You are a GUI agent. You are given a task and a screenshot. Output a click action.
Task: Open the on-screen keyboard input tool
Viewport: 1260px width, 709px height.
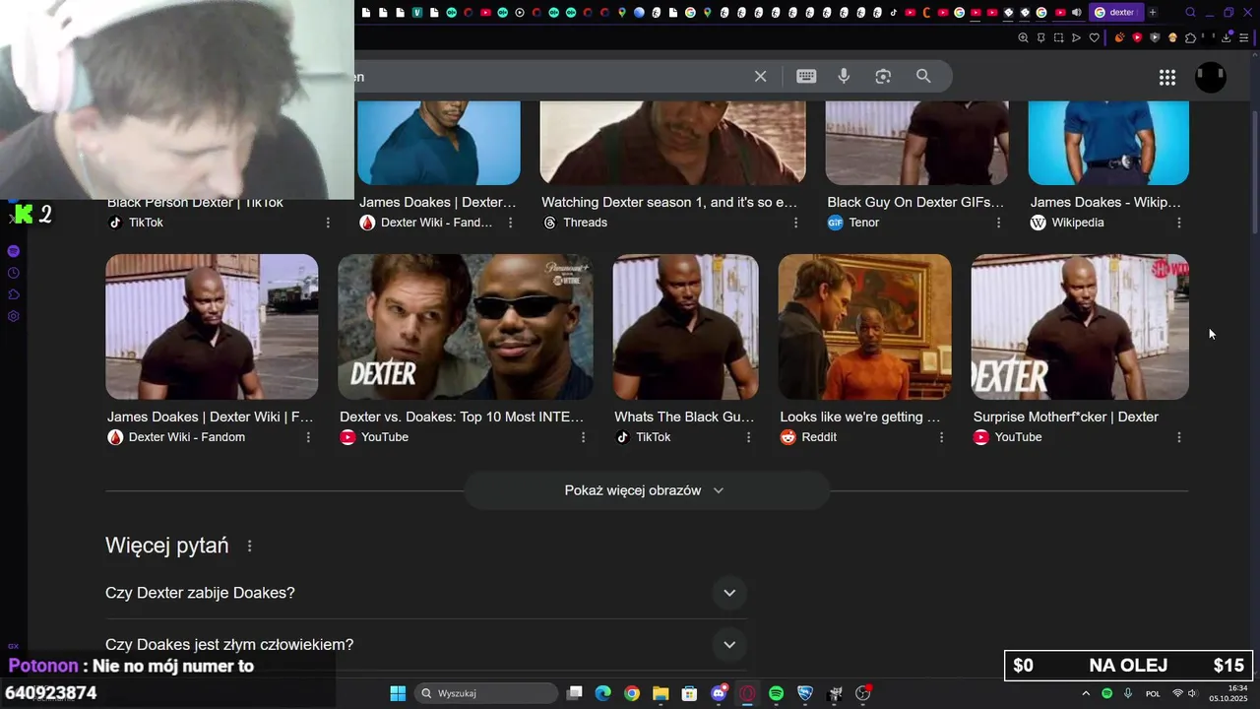pyautogui.click(x=806, y=77)
